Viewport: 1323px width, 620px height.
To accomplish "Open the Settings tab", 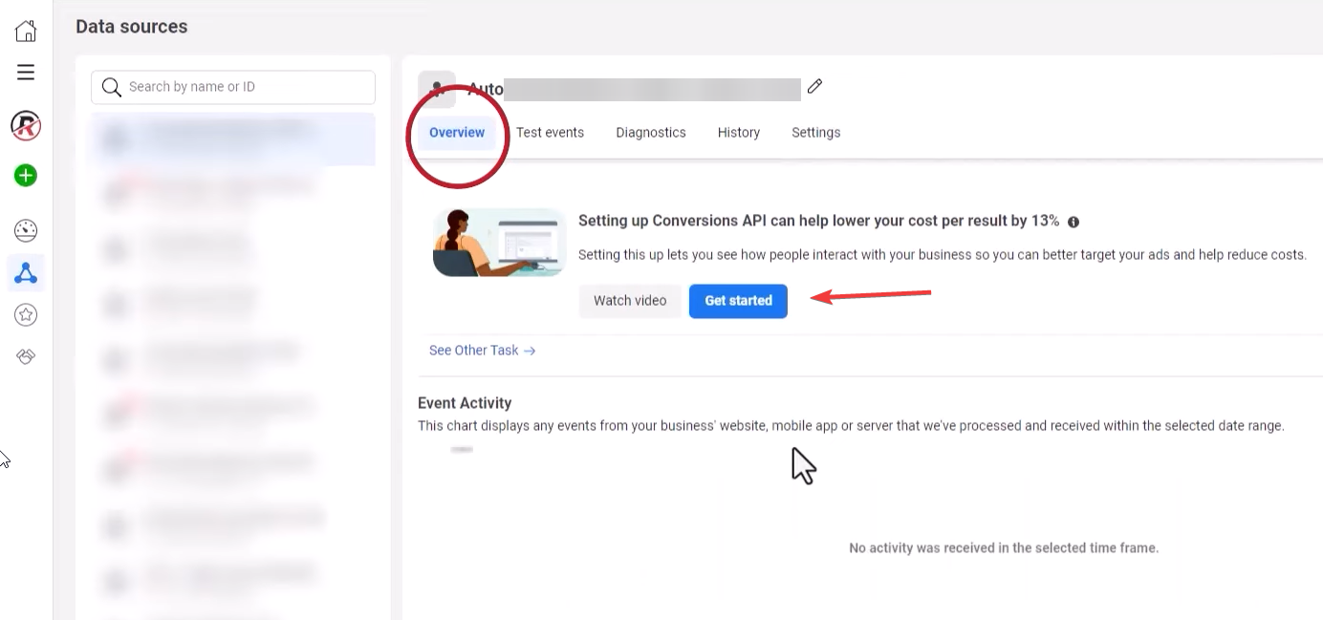I will tap(815, 133).
